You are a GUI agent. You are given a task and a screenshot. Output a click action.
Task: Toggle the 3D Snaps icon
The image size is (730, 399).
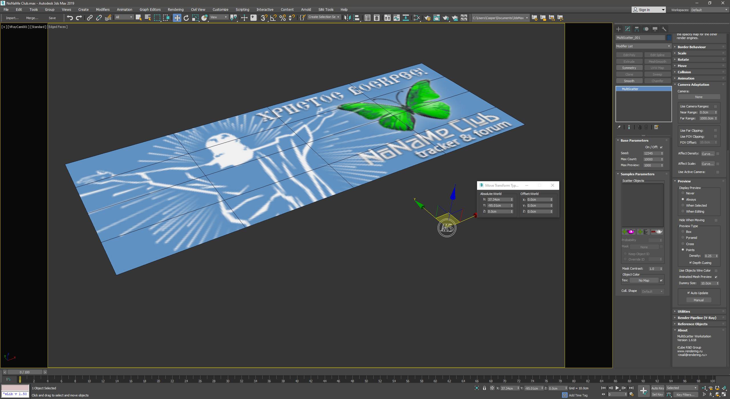[x=264, y=18]
